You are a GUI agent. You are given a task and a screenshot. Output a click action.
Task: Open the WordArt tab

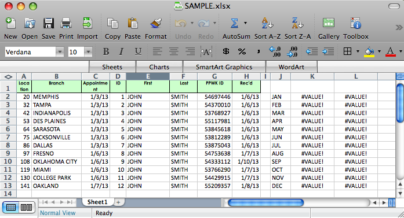coord(292,67)
